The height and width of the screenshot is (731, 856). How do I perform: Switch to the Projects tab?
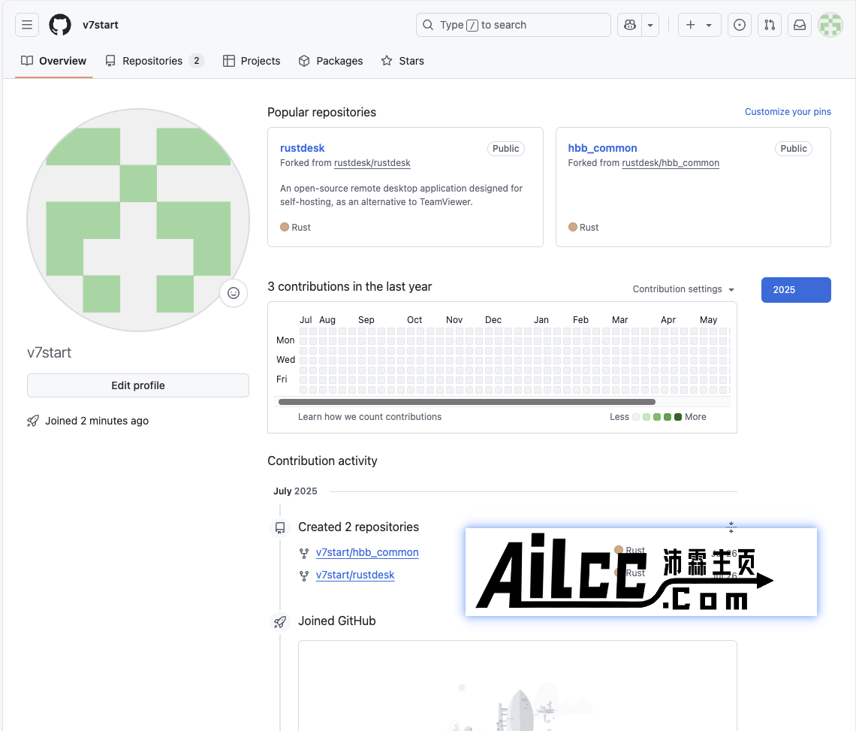point(252,61)
